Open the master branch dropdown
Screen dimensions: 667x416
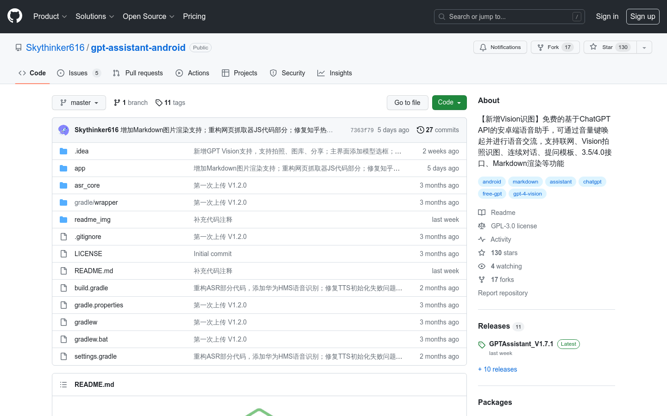(x=79, y=102)
